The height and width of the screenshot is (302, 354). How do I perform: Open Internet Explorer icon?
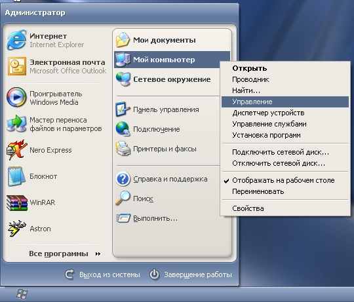click(x=16, y=40)
